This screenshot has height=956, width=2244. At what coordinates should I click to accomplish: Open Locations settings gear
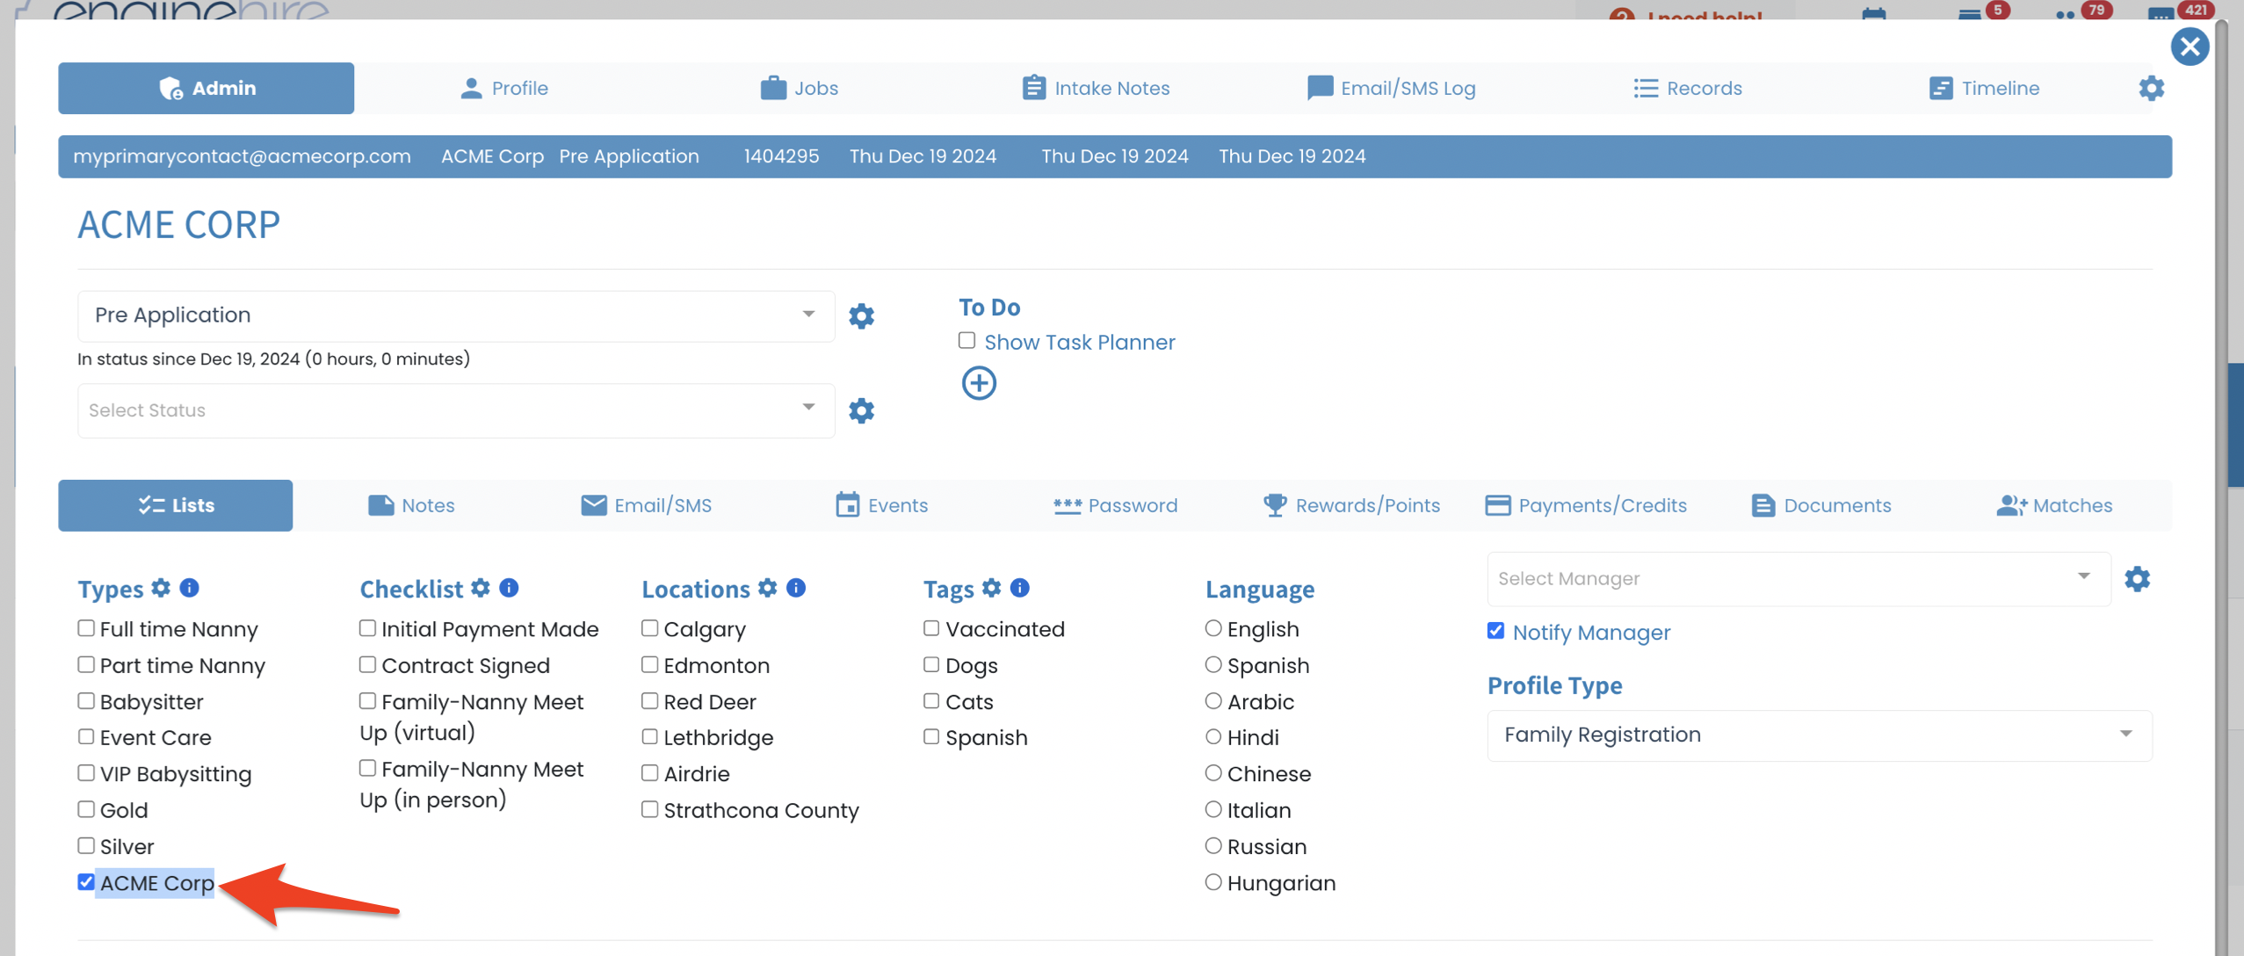click(x=768, y=588)
